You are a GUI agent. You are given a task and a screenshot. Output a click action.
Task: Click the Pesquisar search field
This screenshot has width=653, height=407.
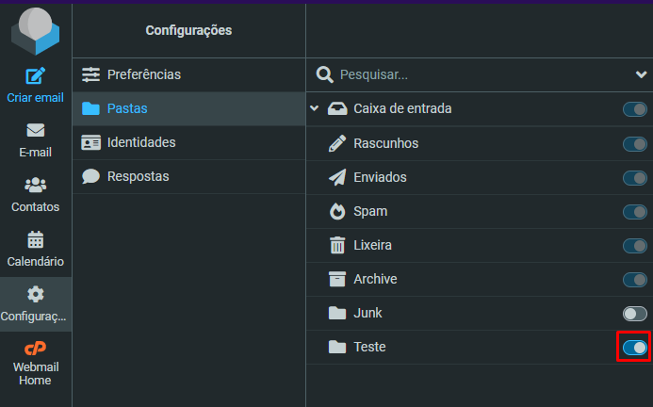click(483, 74)
